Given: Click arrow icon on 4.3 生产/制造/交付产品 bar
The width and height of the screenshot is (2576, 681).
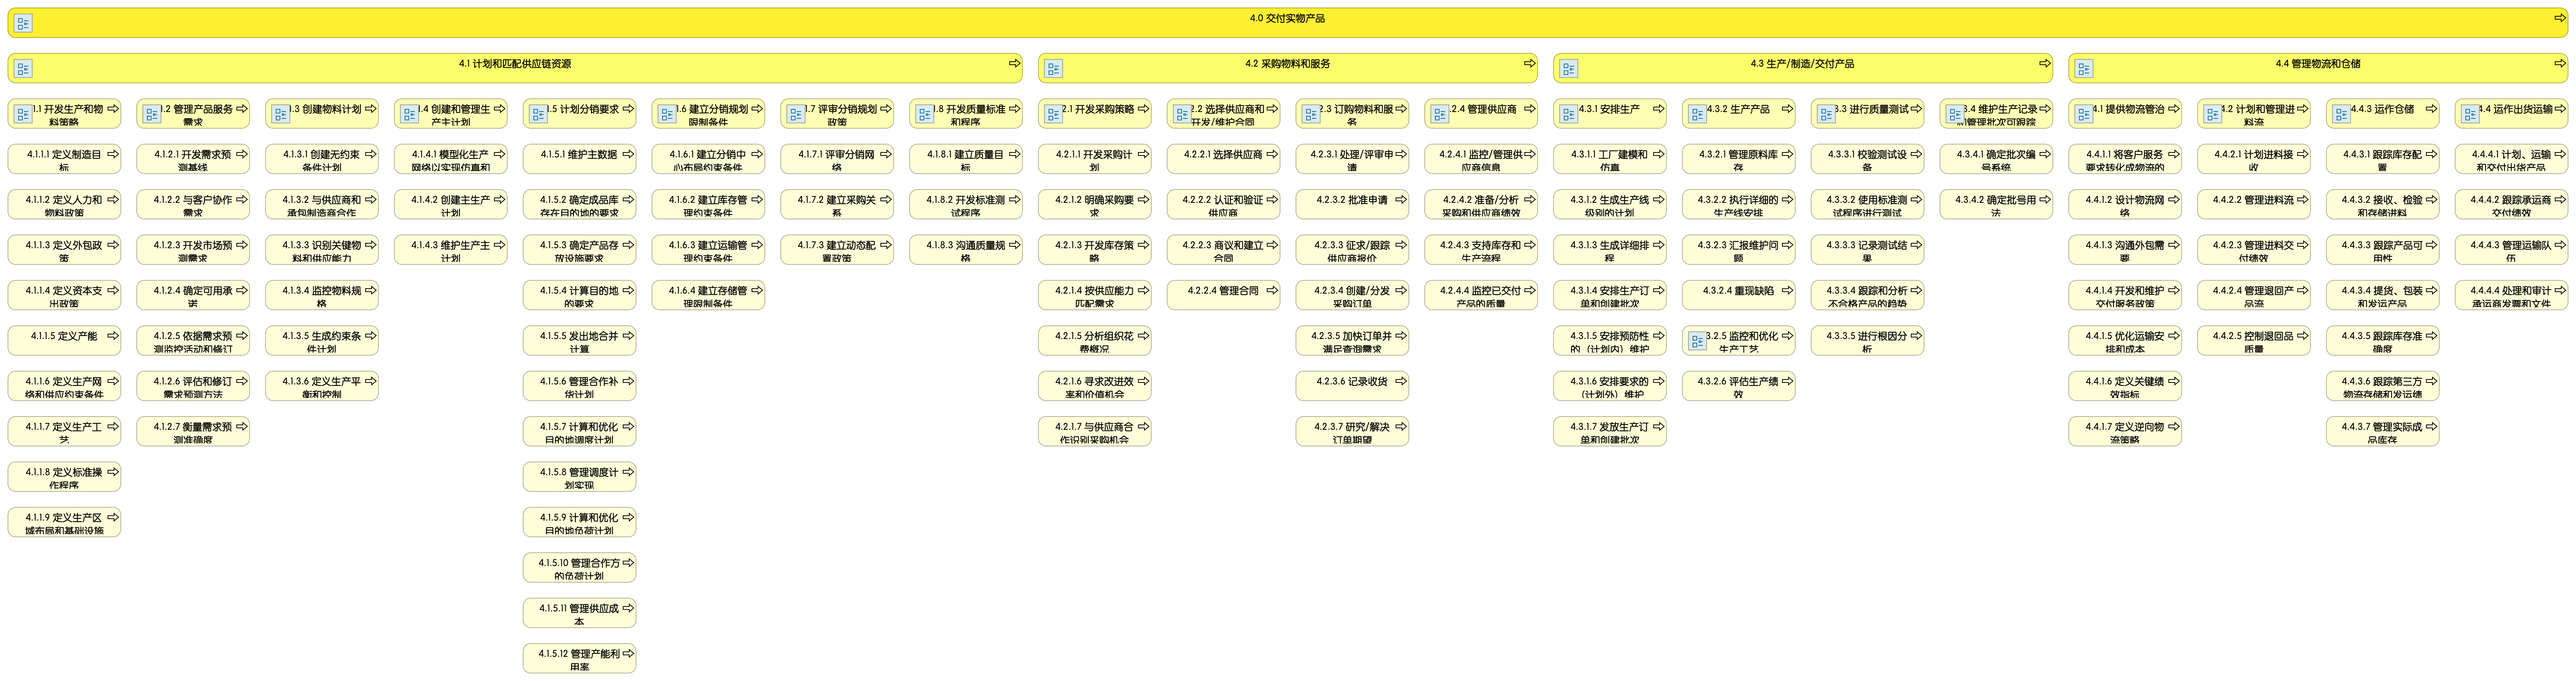Looking at the screenshot, I should coord(2044,63).
